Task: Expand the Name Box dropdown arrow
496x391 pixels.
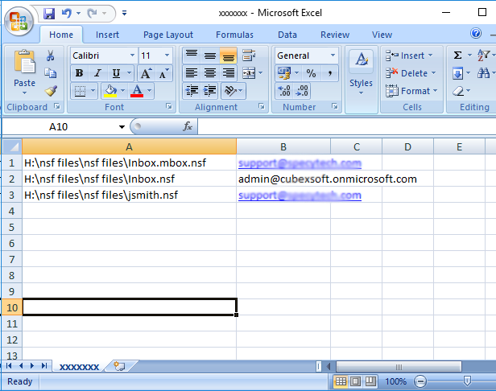Action: pos(122,127)
